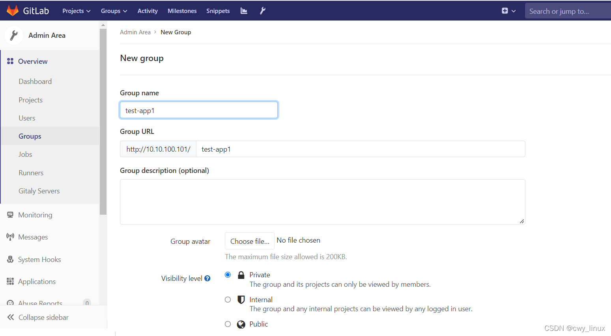This screenshot has height=336, width=611.
Task: Open the Applications section label
Action: [37, 282]
